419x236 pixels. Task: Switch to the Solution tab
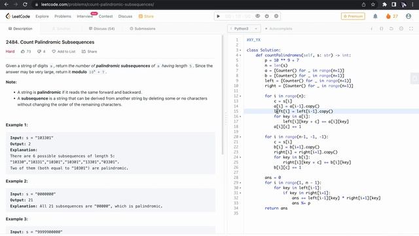click(x=62, y=29)
